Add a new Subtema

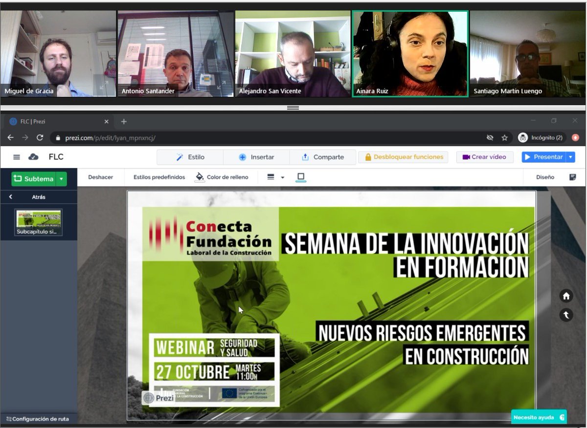point(34,179)
